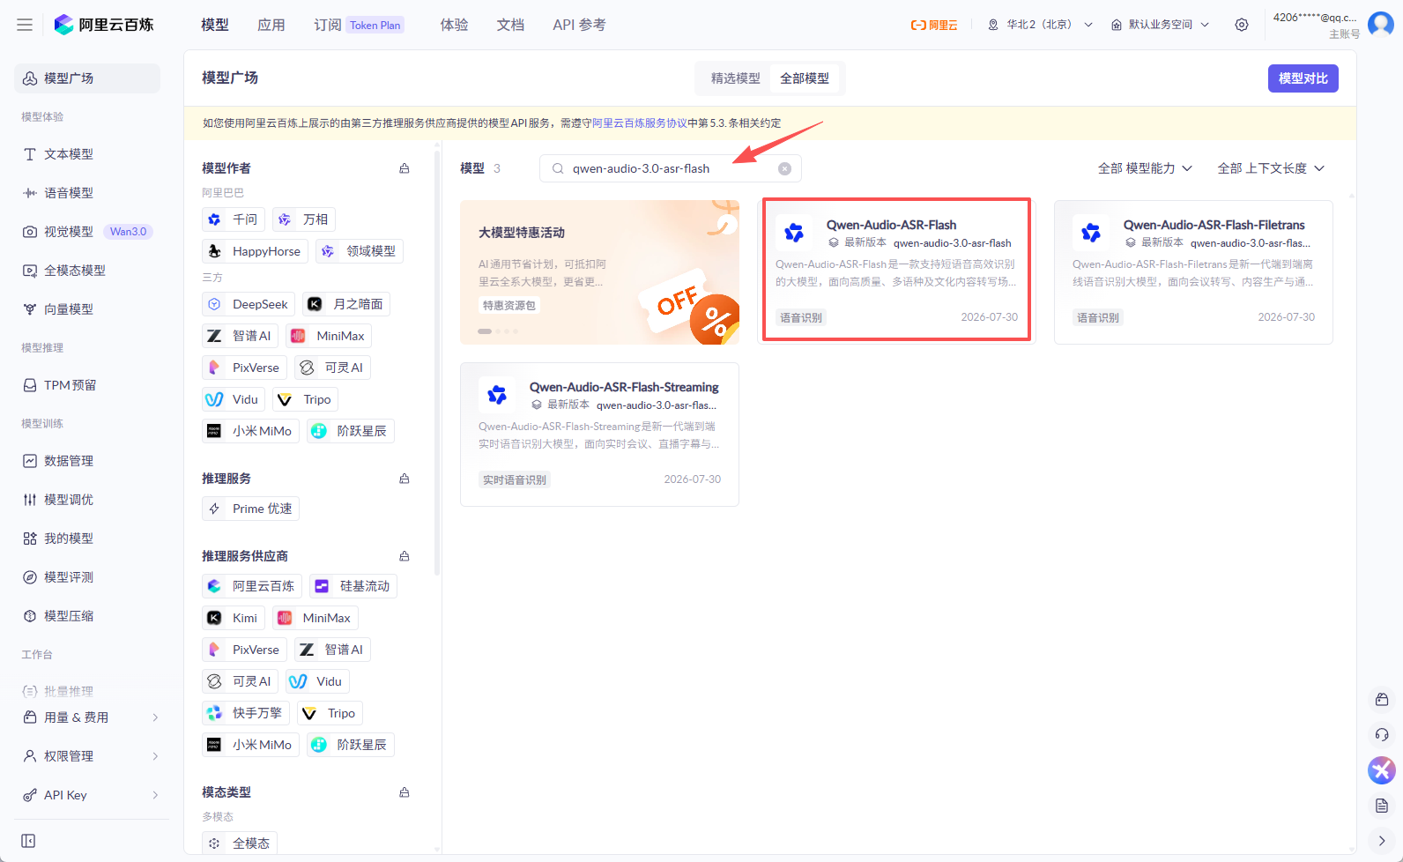The height and width of the screenshot is (862, 1403).
Task: Toggle the 月之暗面 filter tag
Action: tap(346, 304)
